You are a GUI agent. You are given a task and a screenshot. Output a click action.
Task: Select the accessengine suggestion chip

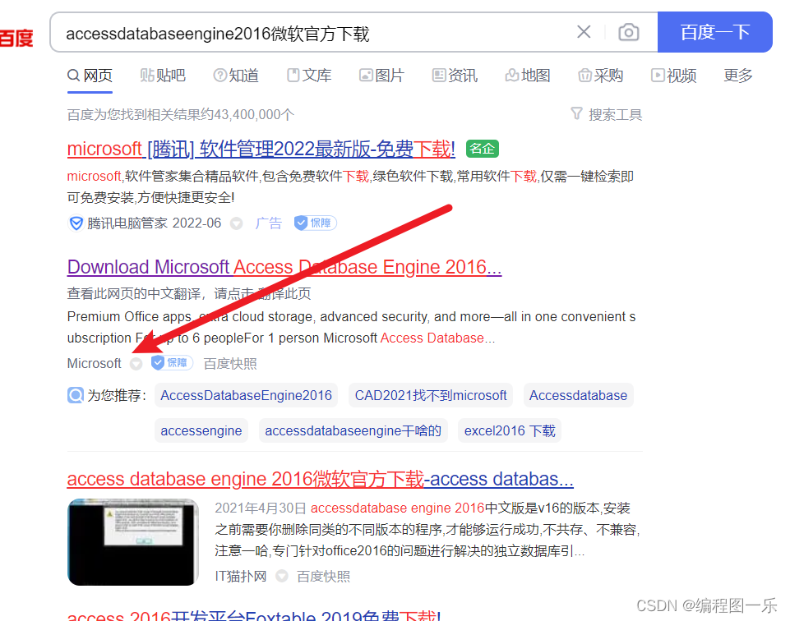click(x=201, y=430)
